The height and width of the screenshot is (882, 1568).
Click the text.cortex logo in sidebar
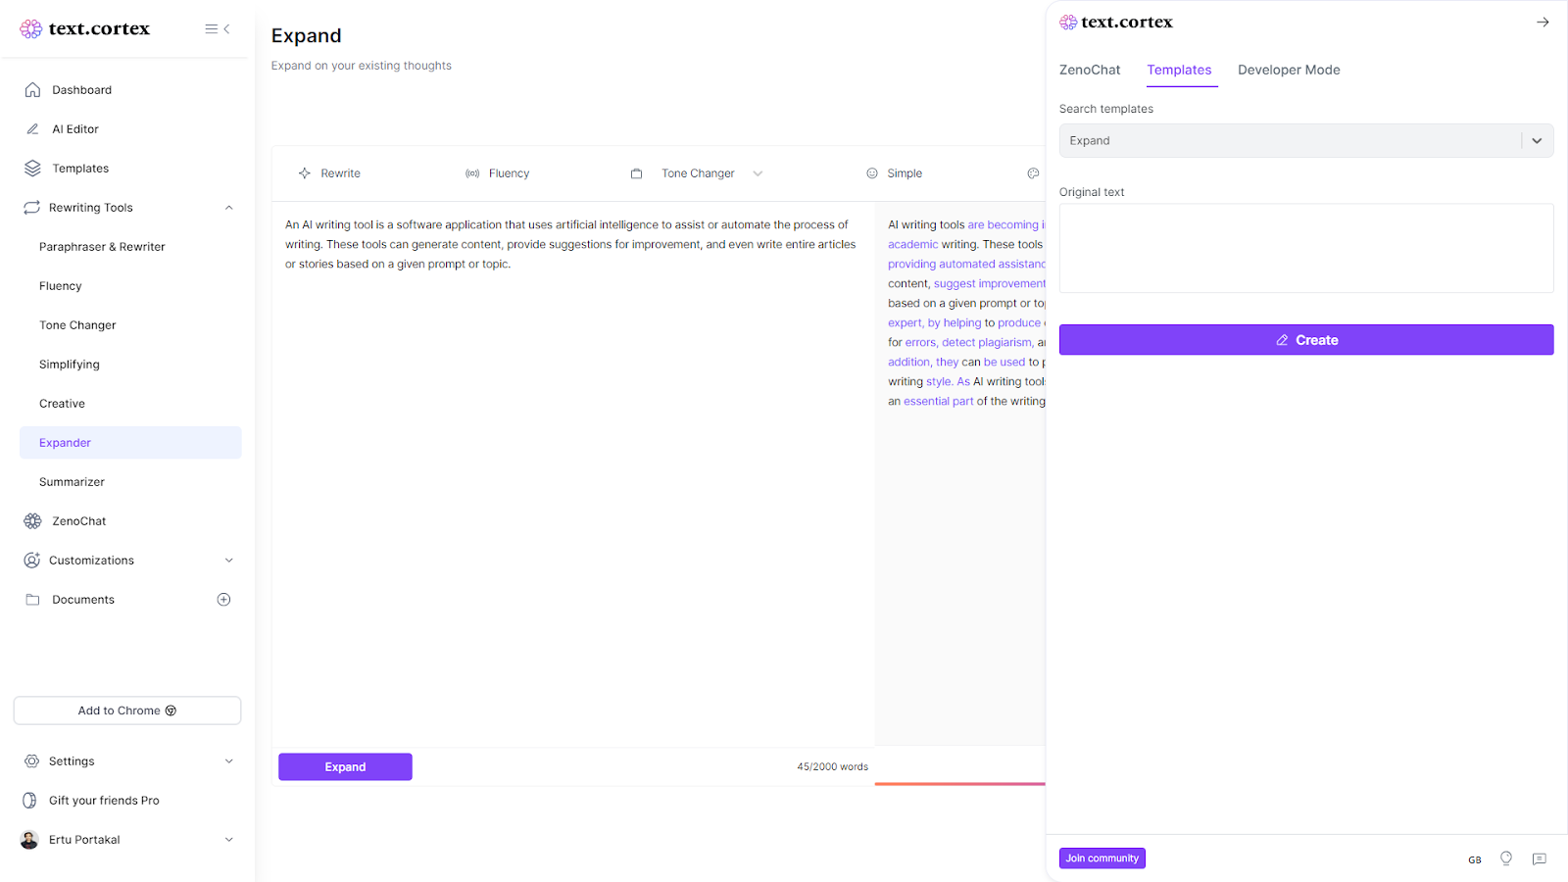coord(85,29)
